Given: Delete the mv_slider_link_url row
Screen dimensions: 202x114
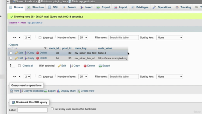Looking at the screenshot, I should (x=42, y=58).
